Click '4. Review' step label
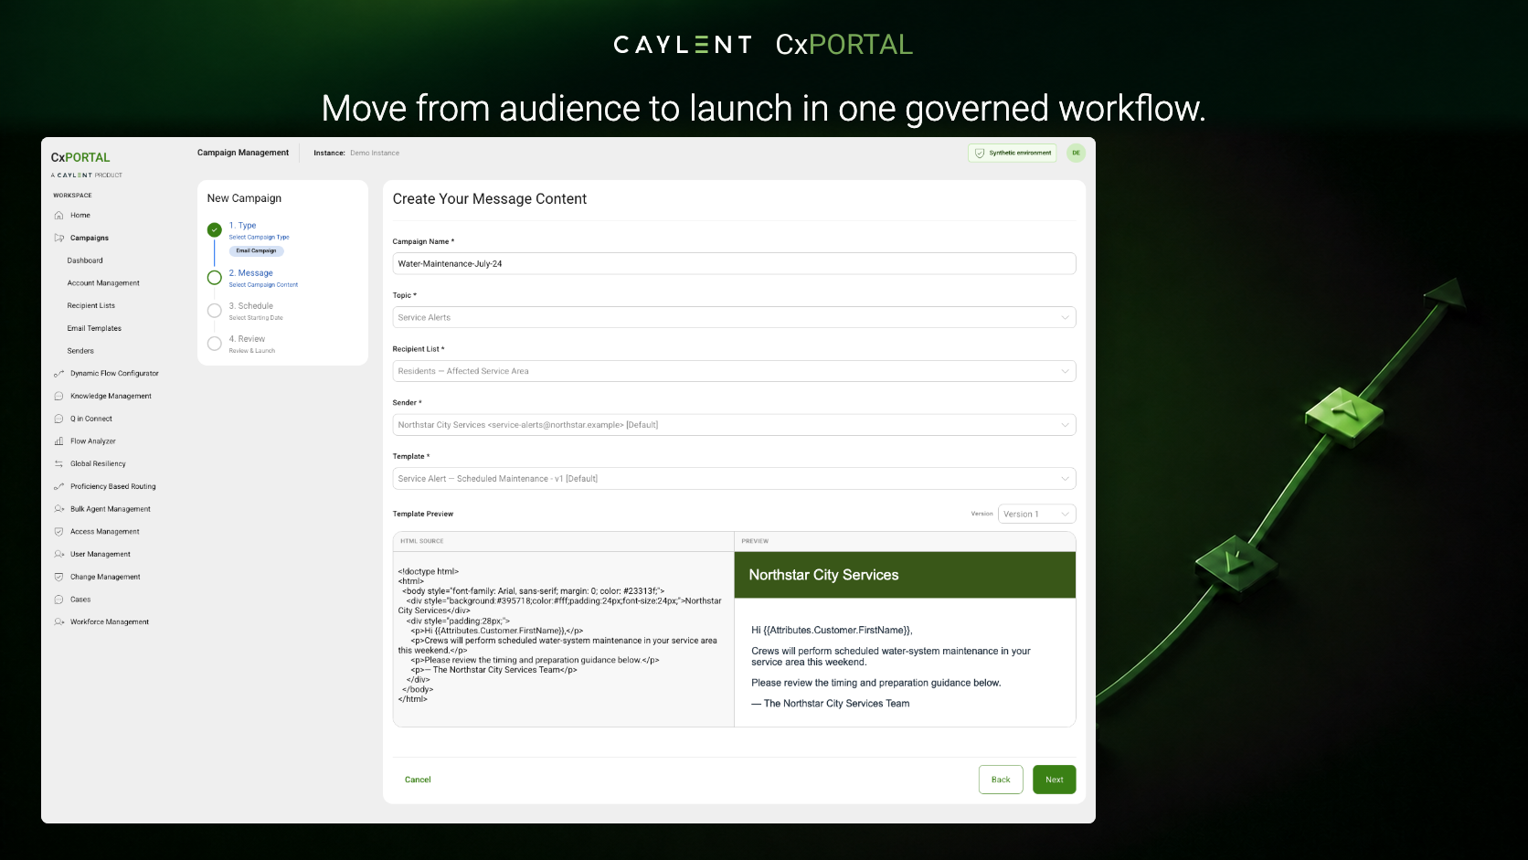 tap(247, 339)
